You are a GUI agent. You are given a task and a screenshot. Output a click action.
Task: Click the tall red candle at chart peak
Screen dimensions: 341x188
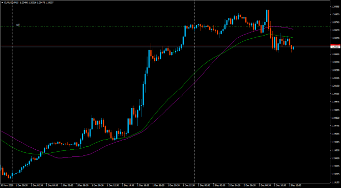pyautogui.click(x=269, y=19)
